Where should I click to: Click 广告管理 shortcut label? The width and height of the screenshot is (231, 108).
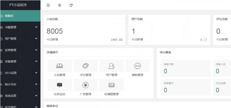85,94
